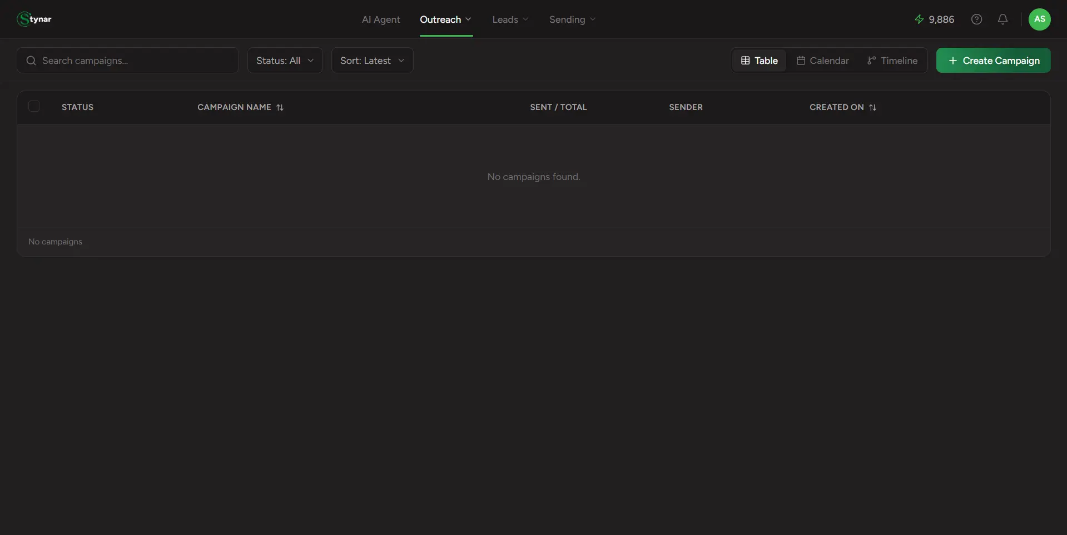Expand the Outreach menu
The image size is (1067, 535).
(x=446, y=19)
